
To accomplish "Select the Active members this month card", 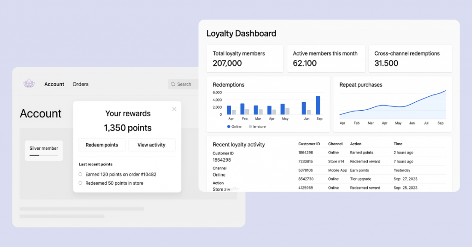I will click(x=326, y=59).
